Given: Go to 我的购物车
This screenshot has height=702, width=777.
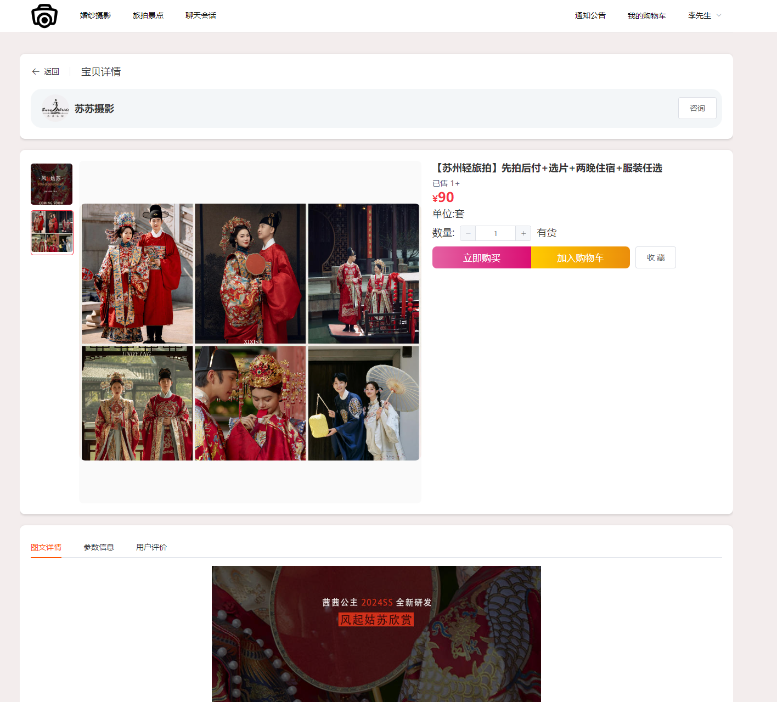Looking at the screenshot, I should tap(647, 16).
